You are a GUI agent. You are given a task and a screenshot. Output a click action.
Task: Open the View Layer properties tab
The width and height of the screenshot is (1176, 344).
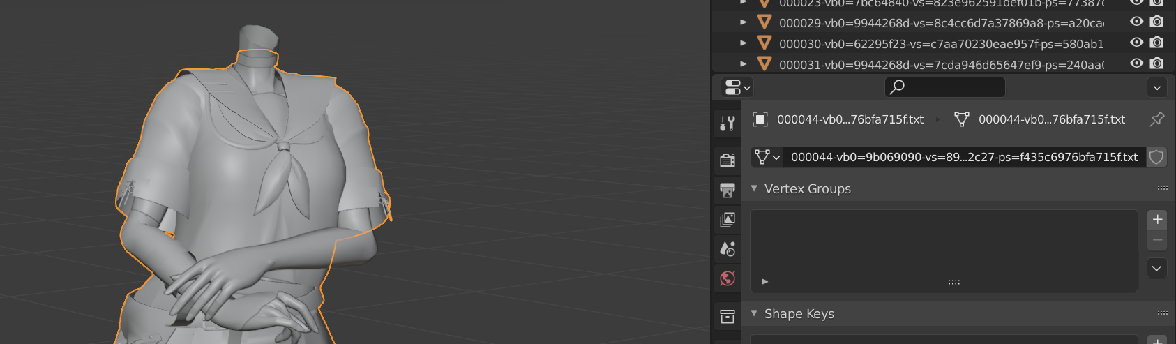point(727,219)
